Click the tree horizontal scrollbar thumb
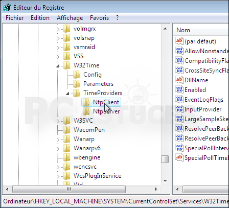This screenshot has height=208, width=229. [69, 189]
